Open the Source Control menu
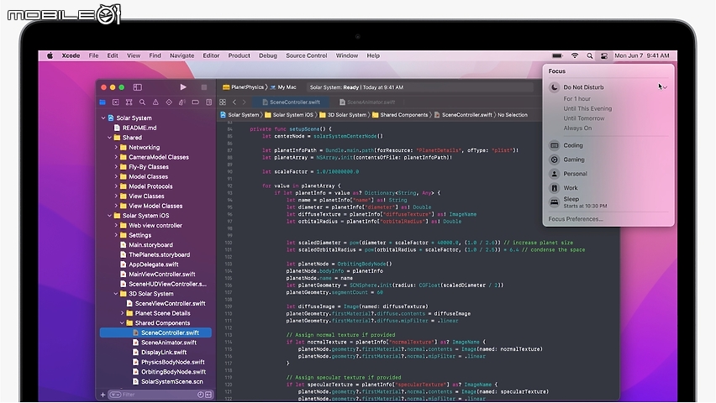Screen dimensions: 716x403 pyautogui.click(x=306, y=55)
